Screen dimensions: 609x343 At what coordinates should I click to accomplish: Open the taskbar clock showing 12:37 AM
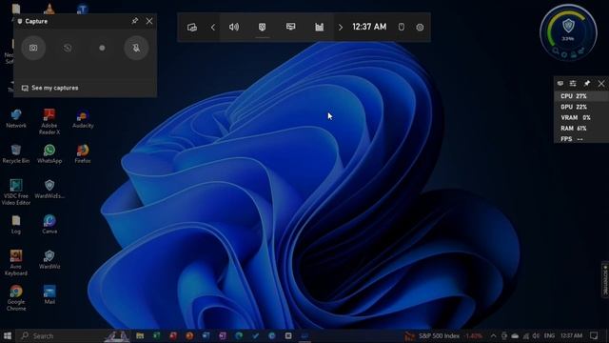click(x=571, y=335)
